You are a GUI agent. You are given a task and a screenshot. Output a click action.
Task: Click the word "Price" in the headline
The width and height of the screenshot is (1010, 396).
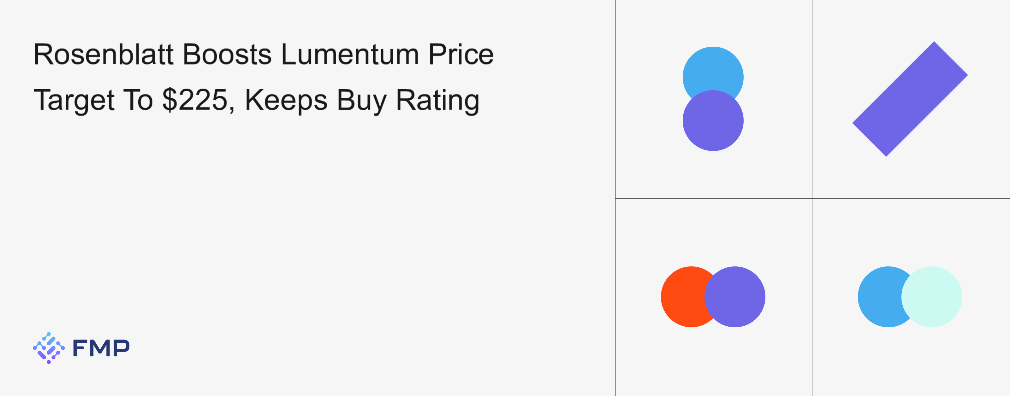(461, 55)
